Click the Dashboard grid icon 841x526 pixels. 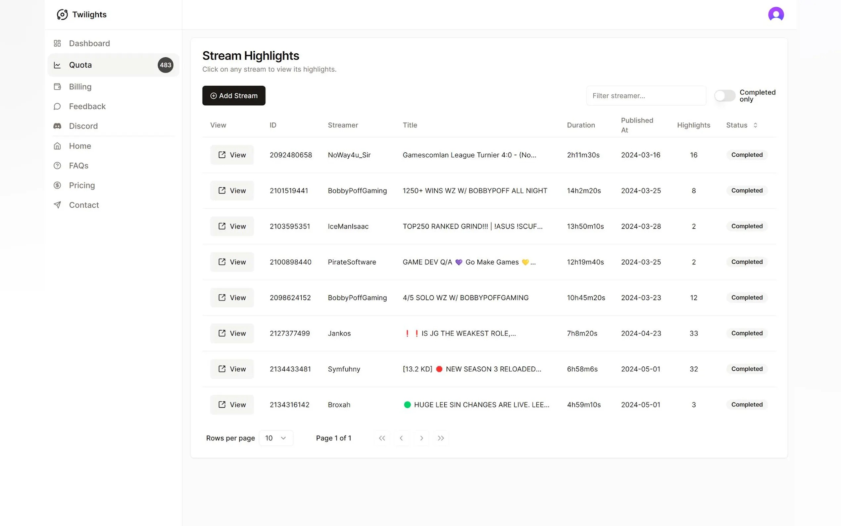57,43
